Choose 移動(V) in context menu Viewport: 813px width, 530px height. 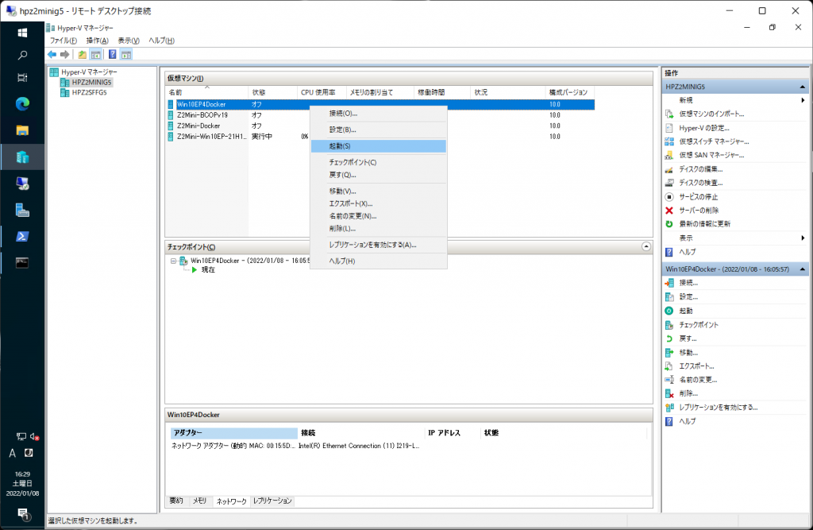pos(379,191)
